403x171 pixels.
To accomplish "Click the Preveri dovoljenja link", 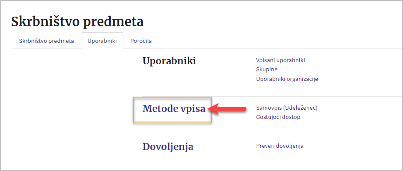I will (280, 146).
